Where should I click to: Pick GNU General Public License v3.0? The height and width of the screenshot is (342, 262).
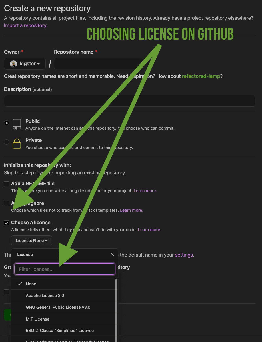pos(58,307)
